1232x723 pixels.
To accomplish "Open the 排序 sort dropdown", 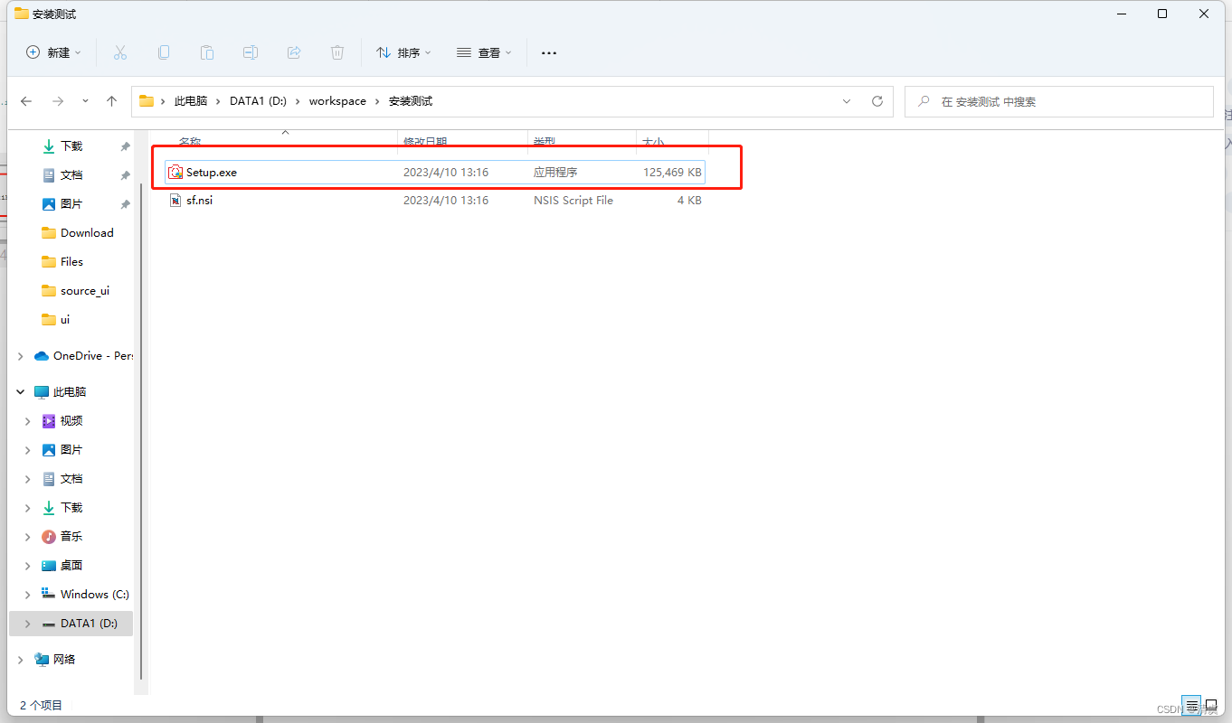I will (x=403, y=52).
